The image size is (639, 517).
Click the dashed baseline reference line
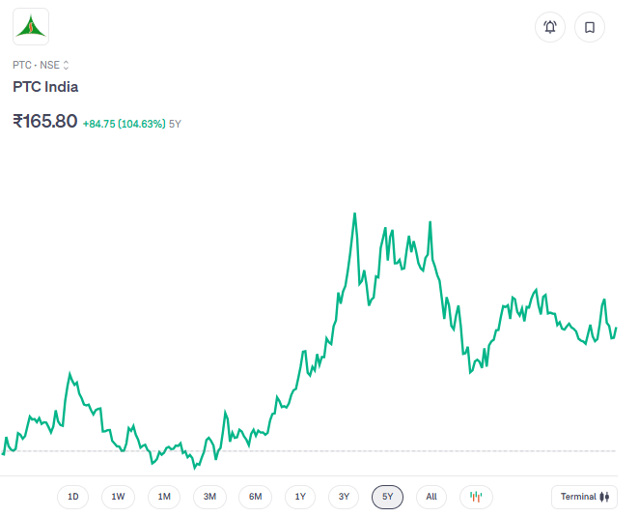pyautogui.click(x=386, y=451)
